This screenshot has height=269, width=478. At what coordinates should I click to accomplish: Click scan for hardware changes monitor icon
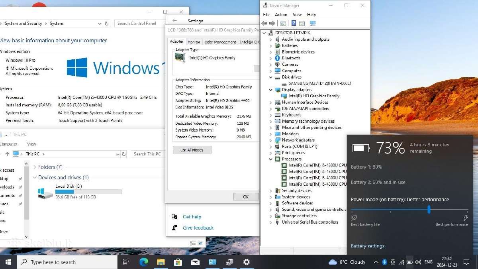pyautogui.click(x=313, y=24)
